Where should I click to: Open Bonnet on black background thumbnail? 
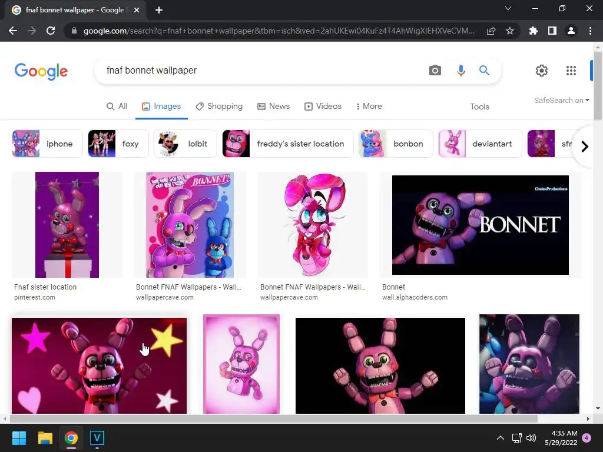click(x=380, y=365)
